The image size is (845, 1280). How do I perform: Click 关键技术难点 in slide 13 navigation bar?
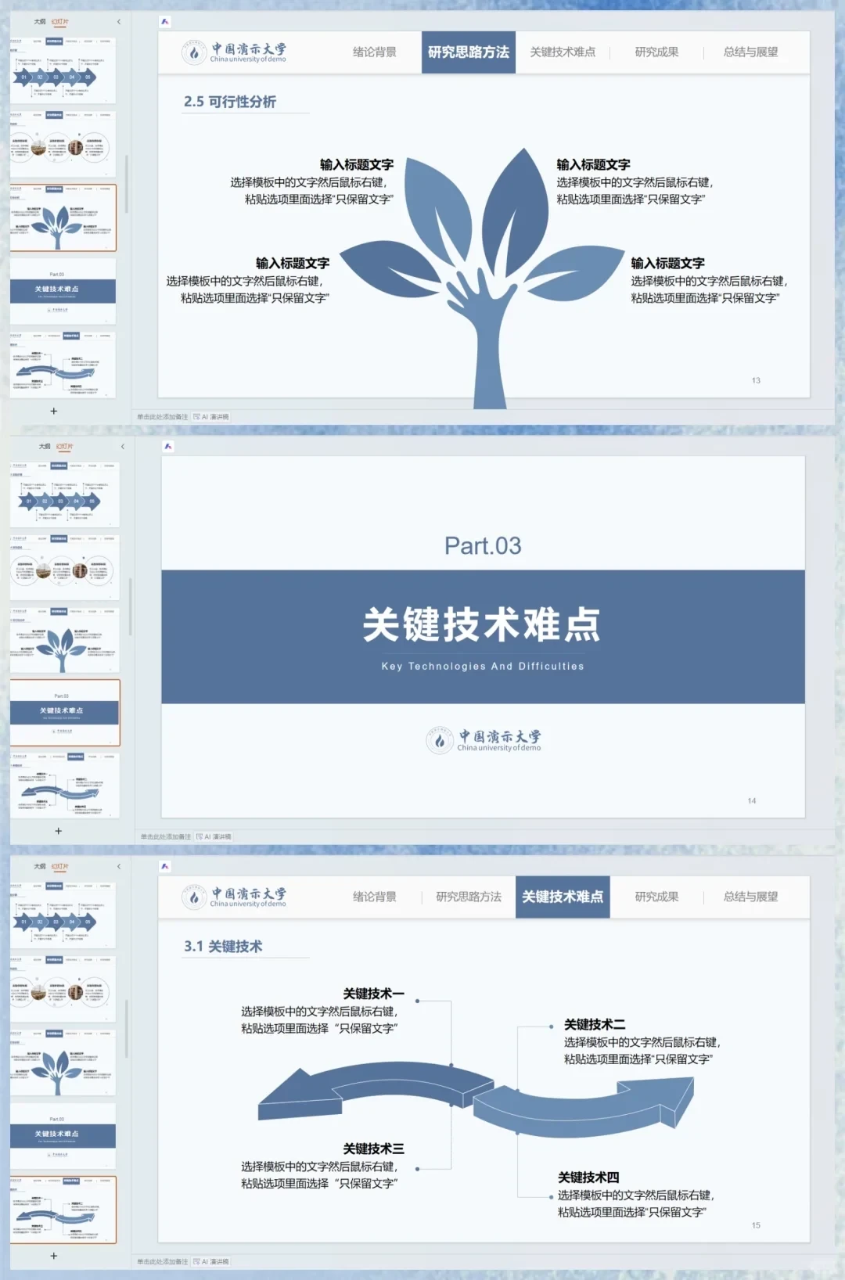[x=563, y=52]
